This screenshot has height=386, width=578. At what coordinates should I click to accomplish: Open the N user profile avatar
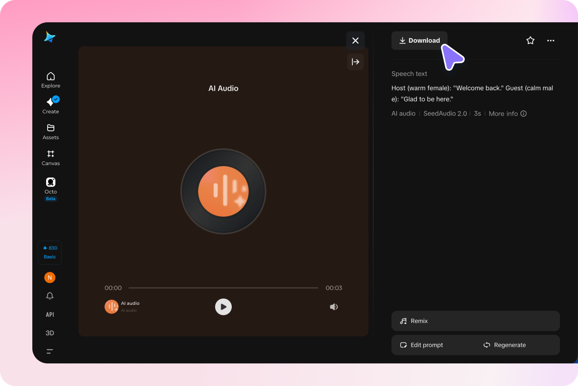click(x=50, y=278)
